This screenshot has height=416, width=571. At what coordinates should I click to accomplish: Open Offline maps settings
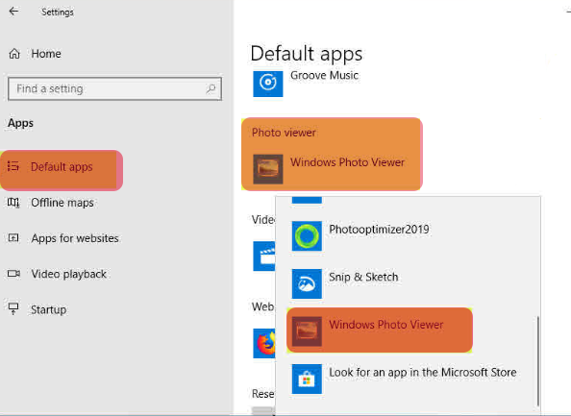point(51,203)
